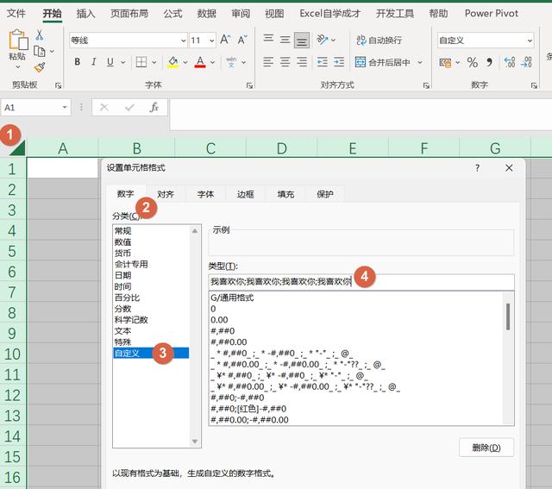Click the 类型 format code input field
552x489 pixels.
coord(361,282)
